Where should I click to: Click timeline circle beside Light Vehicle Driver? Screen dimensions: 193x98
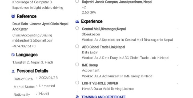tap(77, 83)
